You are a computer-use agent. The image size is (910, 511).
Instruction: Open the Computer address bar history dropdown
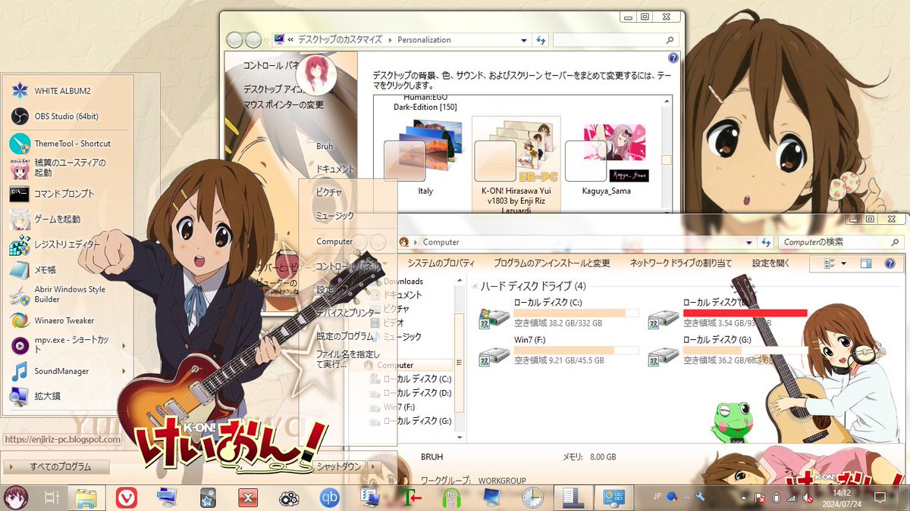tap(748, 242)
